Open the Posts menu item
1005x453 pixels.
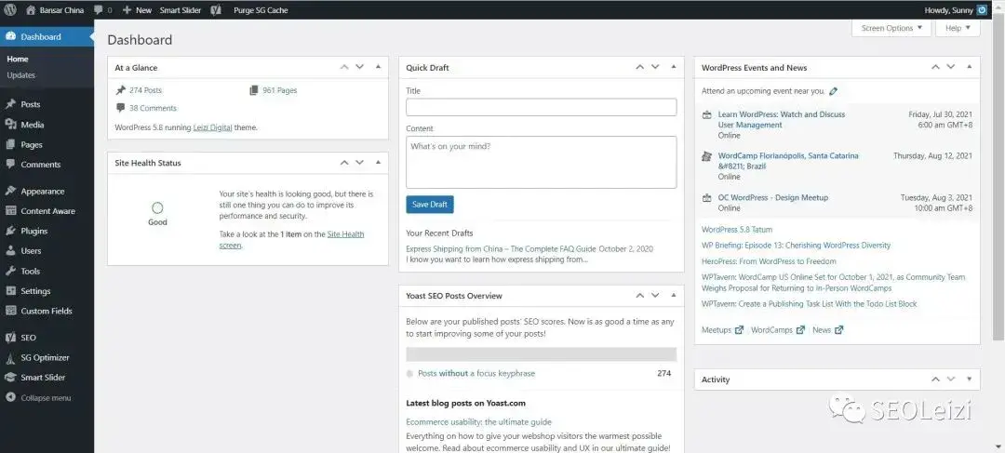pos(31,104)
